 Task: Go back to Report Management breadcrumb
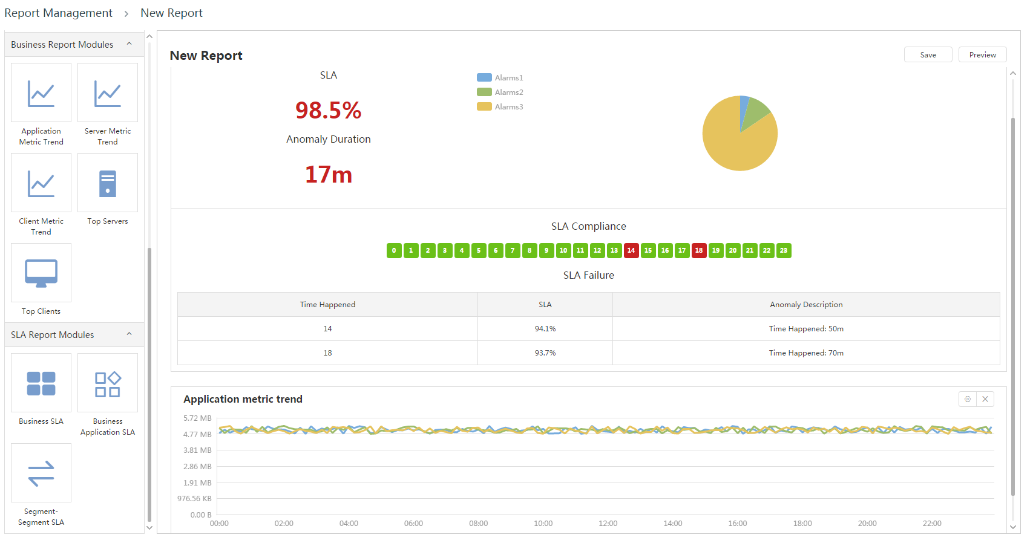coord(58,13)
